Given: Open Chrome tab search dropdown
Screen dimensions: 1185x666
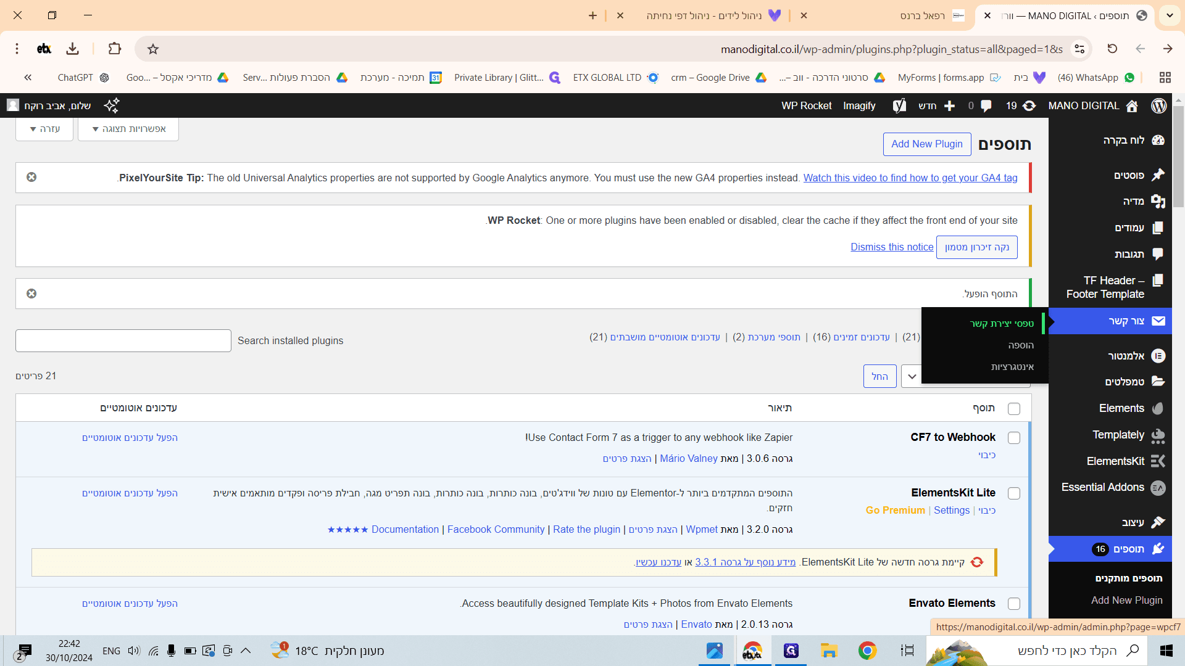Looking at the screenshot, I should coord(1170,15).
